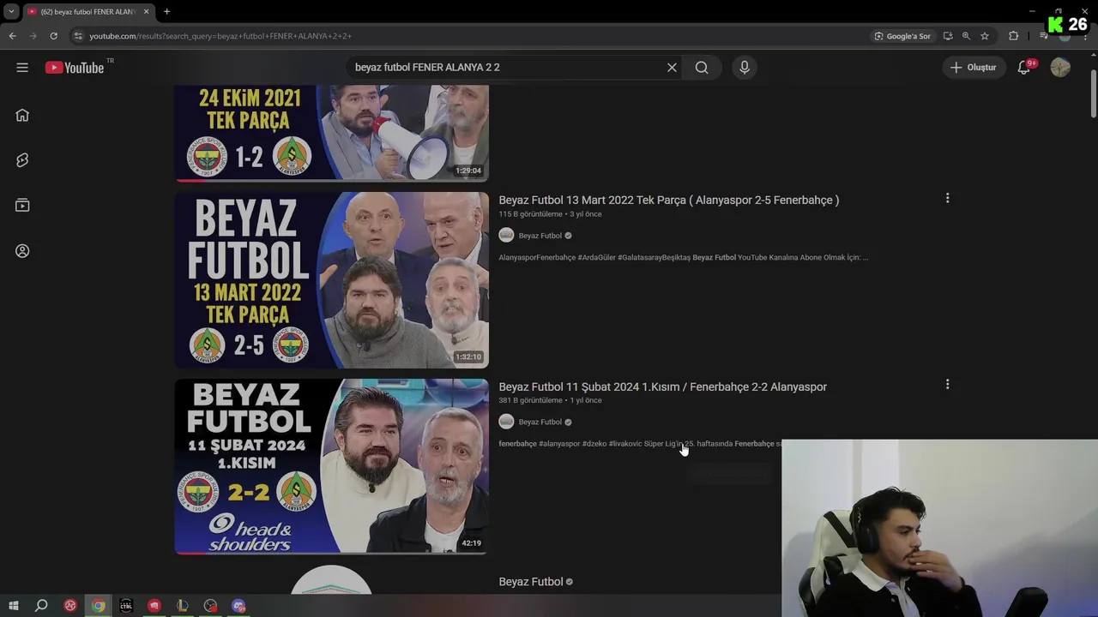Open a new browser tab

[166, 12]
